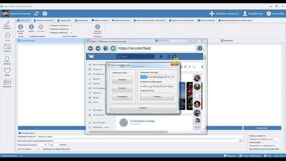Viewport: 286px width, 161px height.
Task: Click the VK logo in browser
Action: point(91,56)
